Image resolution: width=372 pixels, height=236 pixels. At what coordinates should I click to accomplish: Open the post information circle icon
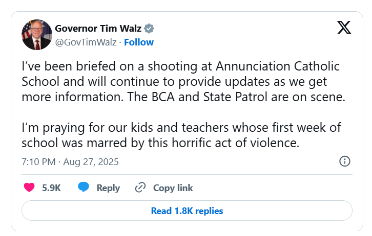tap(345, 161)
